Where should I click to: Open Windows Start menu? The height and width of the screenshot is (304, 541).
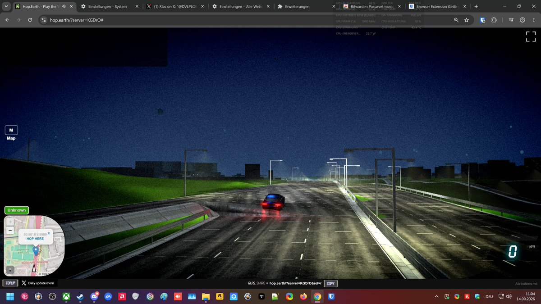(x=10, y=297)
